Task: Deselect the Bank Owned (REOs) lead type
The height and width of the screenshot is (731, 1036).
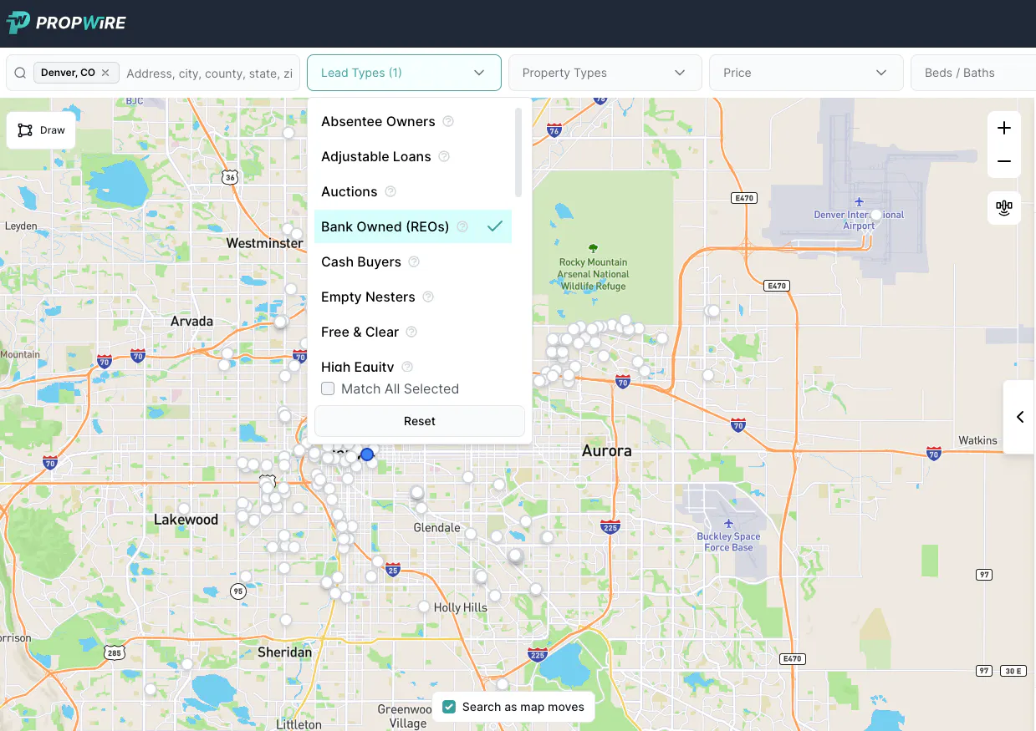Action: (385, 226)
